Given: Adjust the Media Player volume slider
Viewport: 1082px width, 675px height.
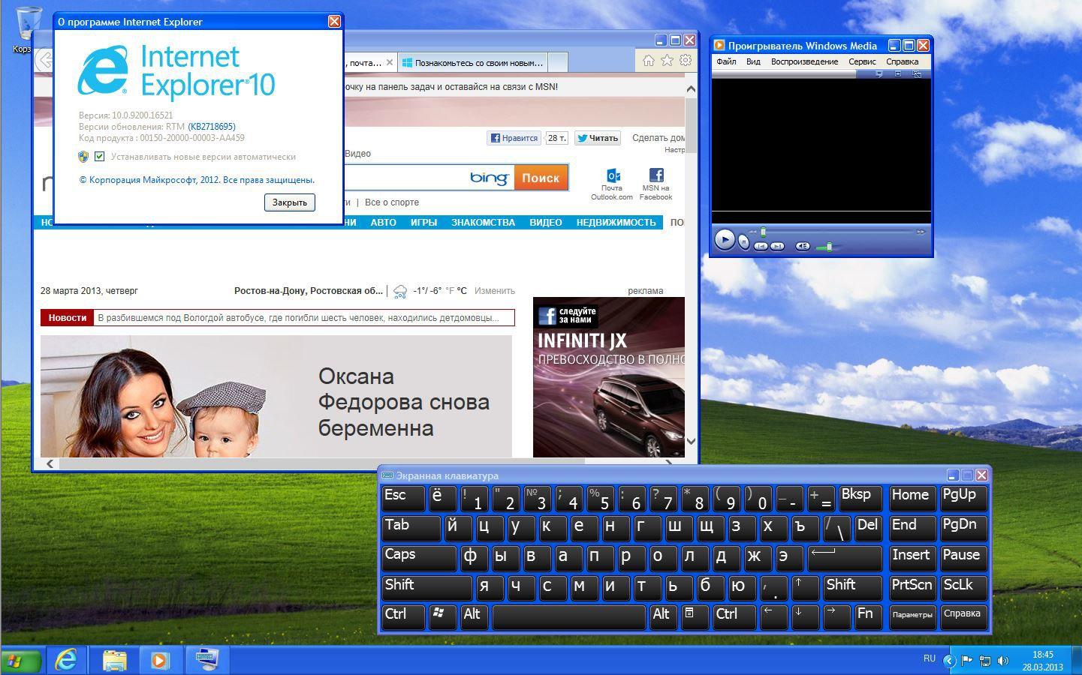Looking at the screenshot, I should pyautogui.click(x=829, y=246).
